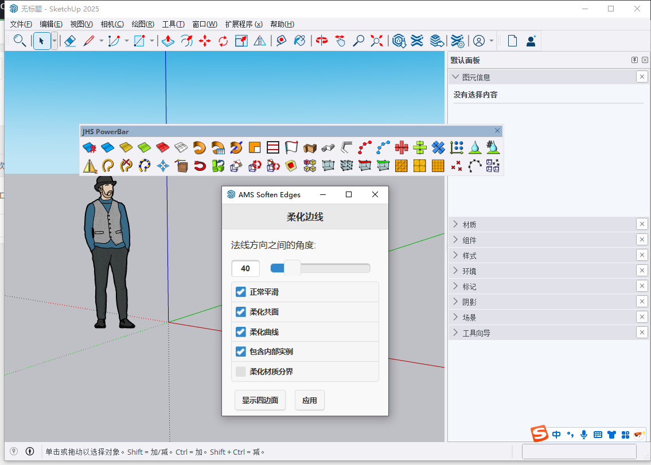Click the measurements box in the status bar
The width and height of the screenshot is (651, 465).
pos(579,451)
